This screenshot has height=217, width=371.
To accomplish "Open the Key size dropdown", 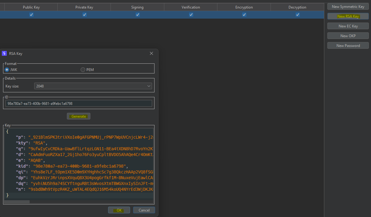I will coord(93,86).
